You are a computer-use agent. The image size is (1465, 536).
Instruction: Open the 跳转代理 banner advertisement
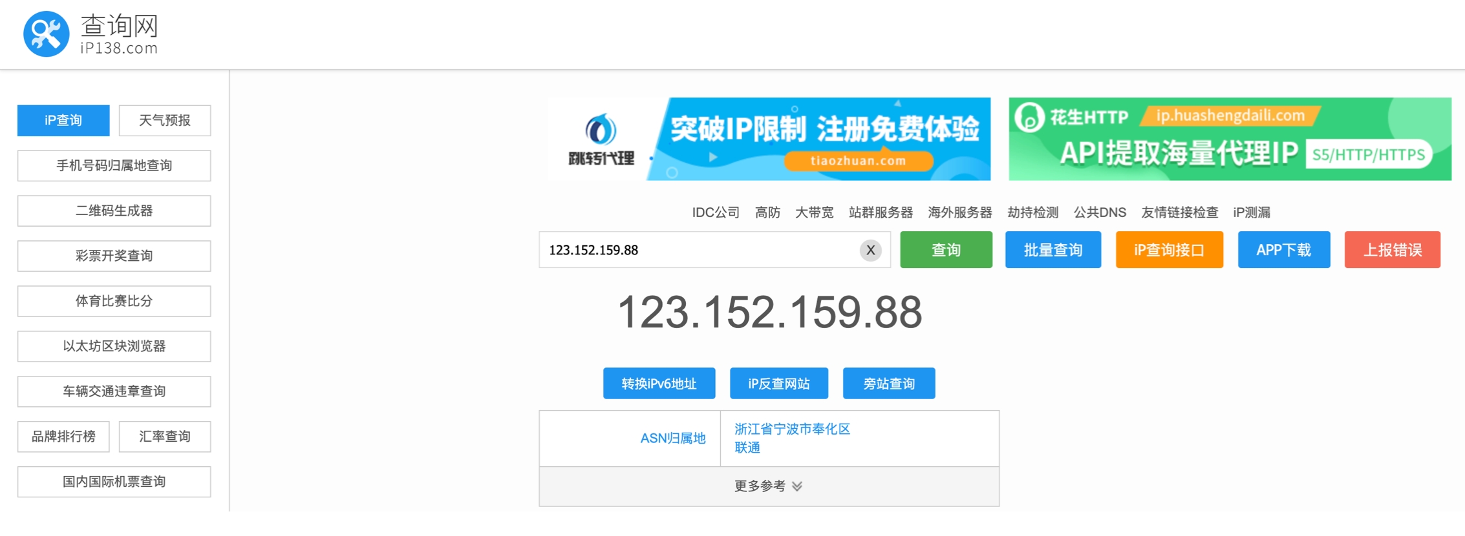769,139
